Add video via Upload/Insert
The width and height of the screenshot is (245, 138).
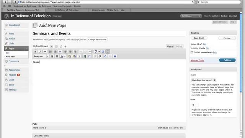(56, 46)
